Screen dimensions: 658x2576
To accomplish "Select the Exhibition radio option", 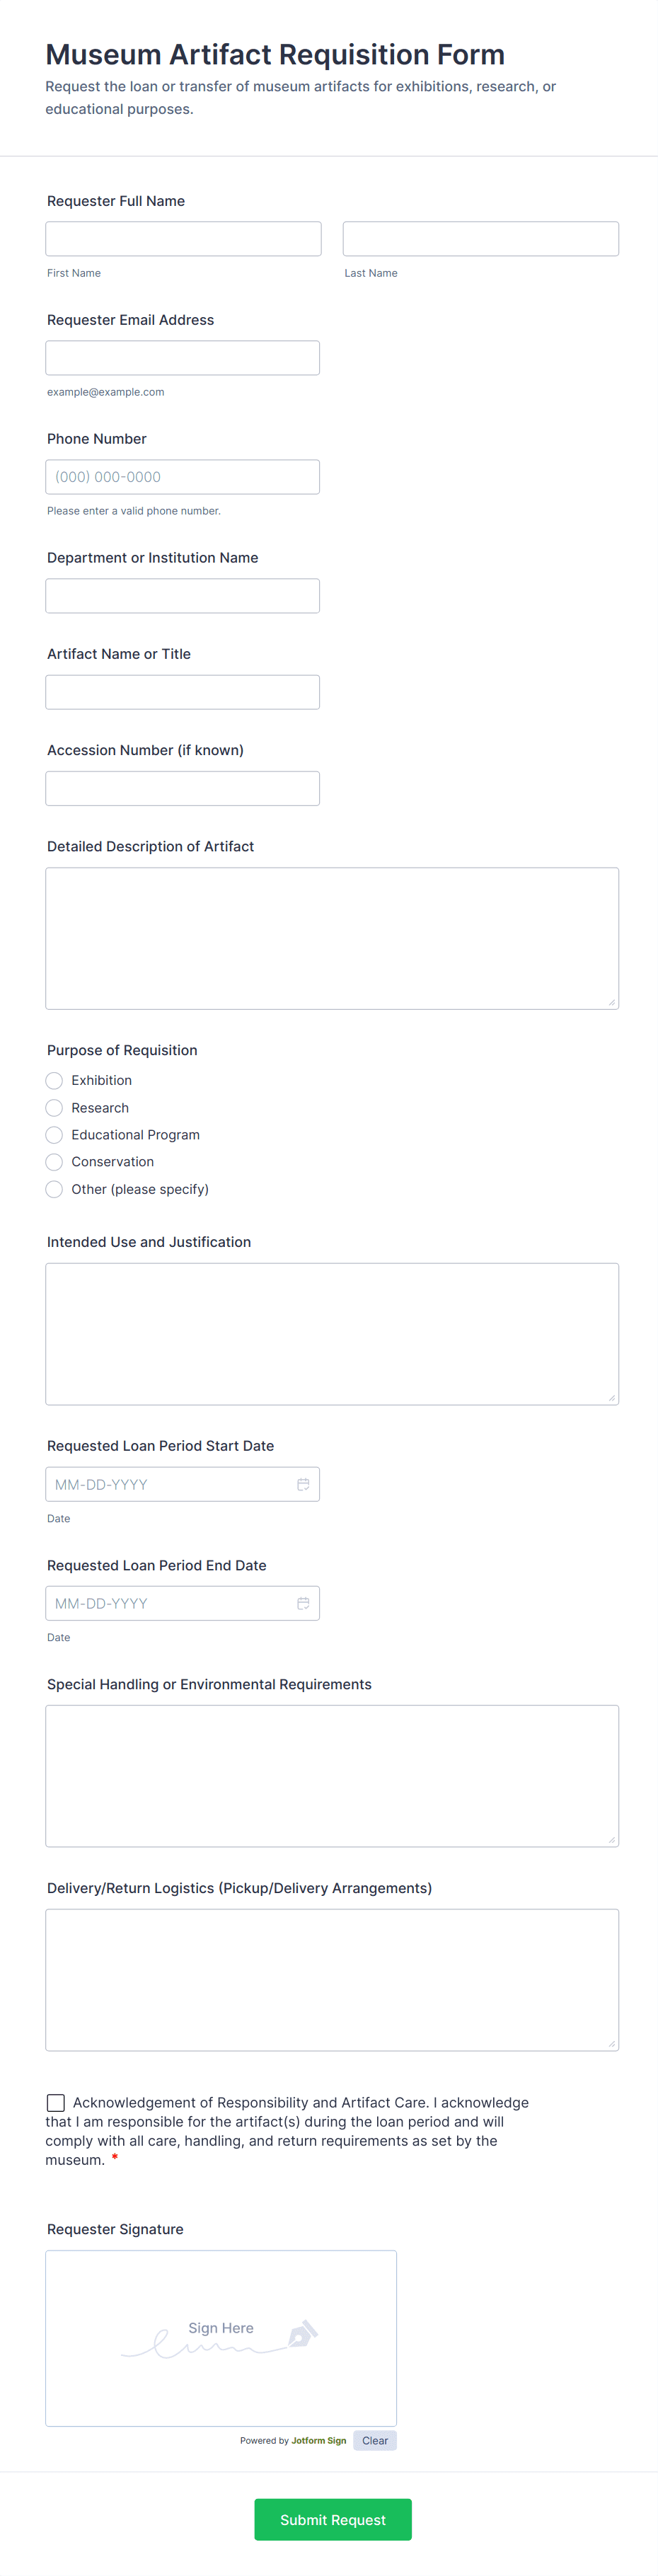I will [x=54, y=1080].
